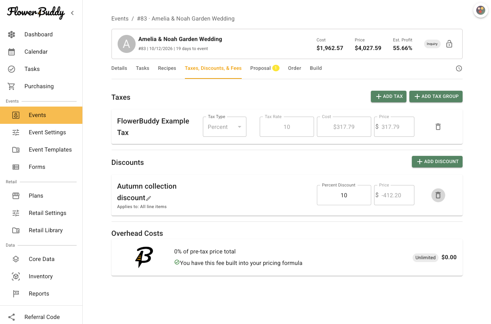Viewport: 491px width, 324px height.
Task: Switch to the Details tab
Action: (x=119, y=68)
